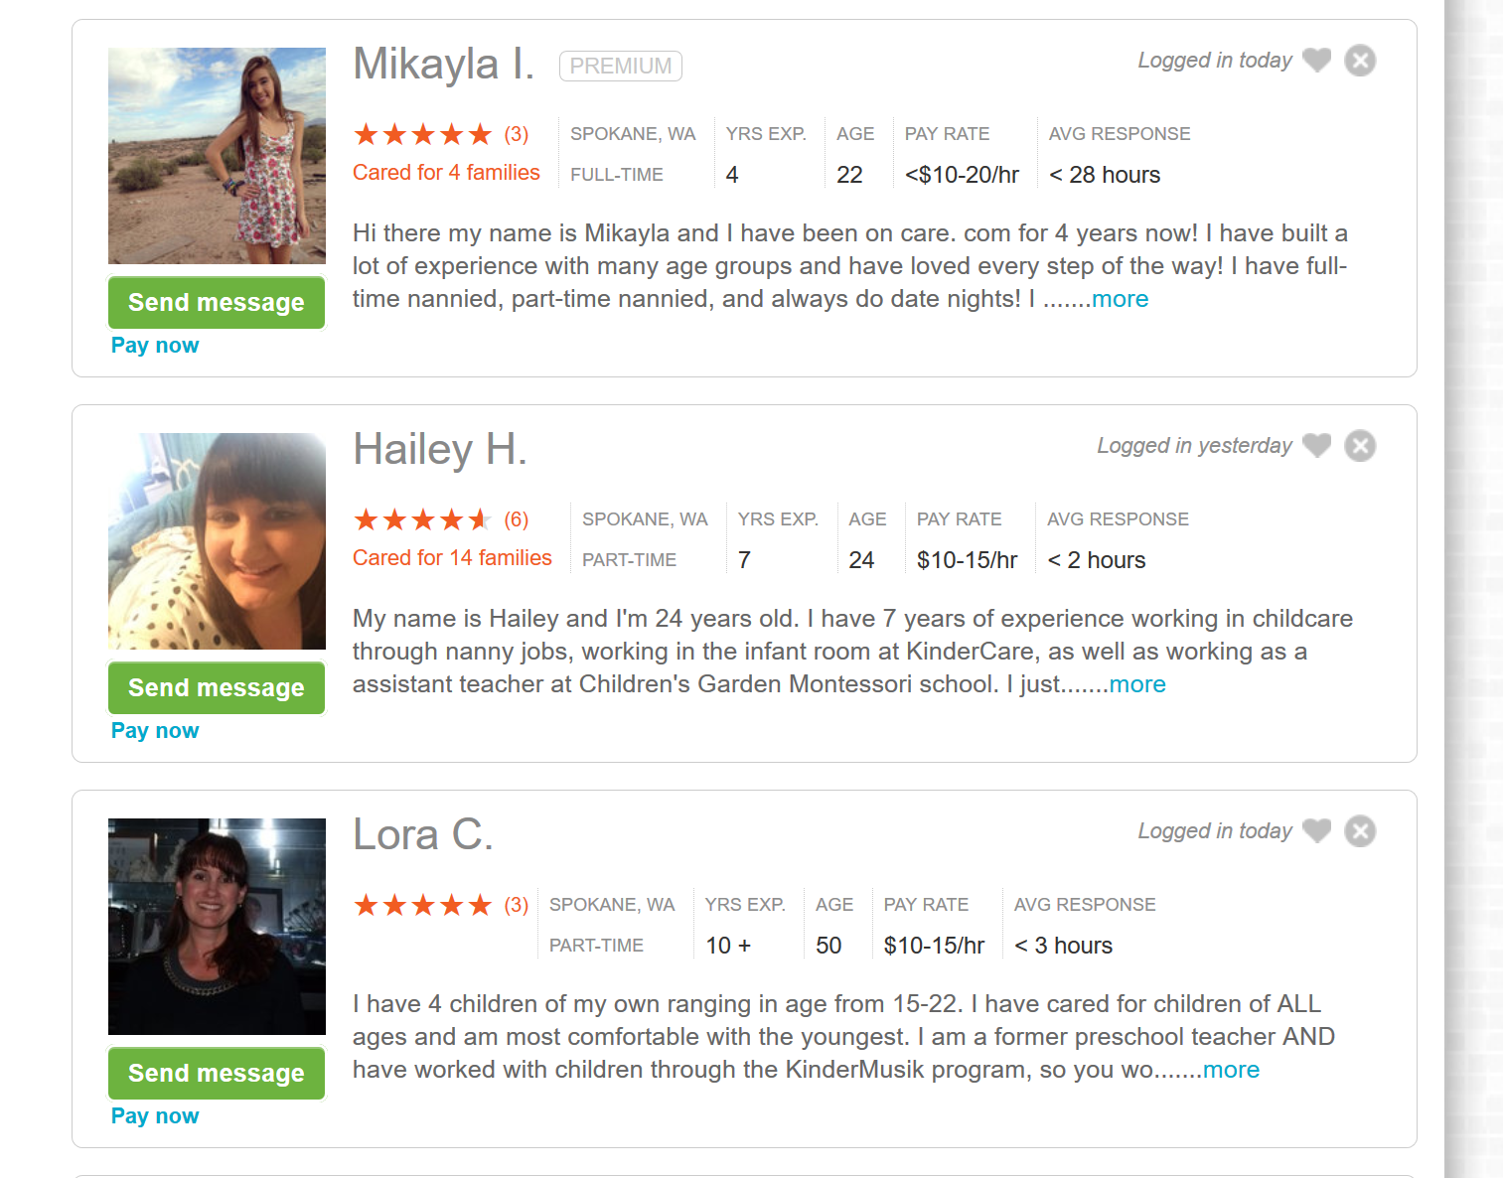Favorite Mikayla I. with heart icon
Image resolution: width=1503 pixels, height=1178 pixels.
tap(1316, 61)
